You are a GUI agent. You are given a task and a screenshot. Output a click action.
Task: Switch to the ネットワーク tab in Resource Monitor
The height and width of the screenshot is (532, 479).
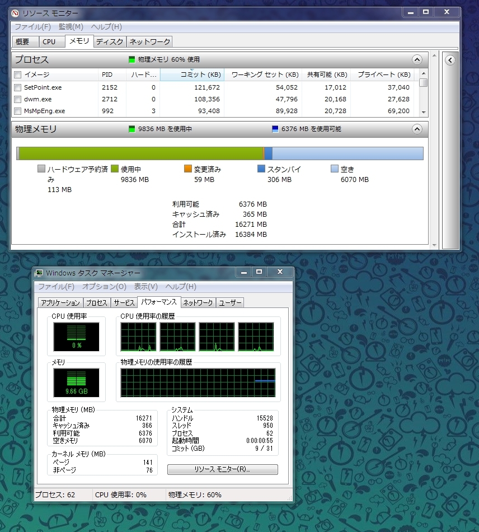tap(149, 42)
